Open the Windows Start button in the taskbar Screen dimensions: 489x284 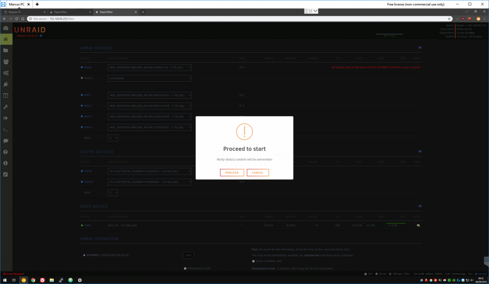[x=5, y=280]
